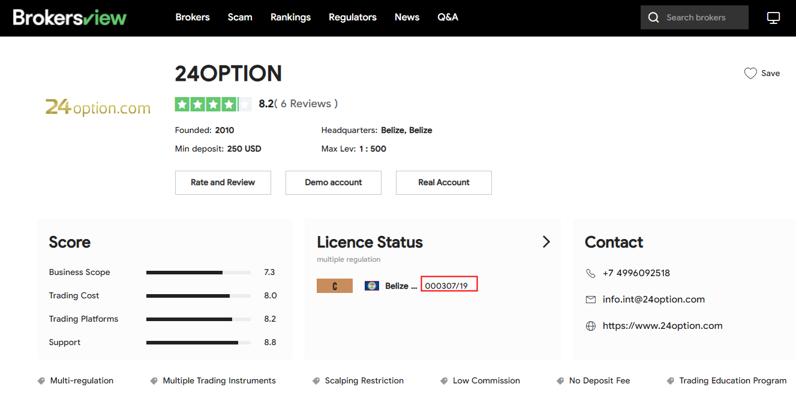Screen dimensions: 796x393
Task: Click the monitor icon in header
Action: pyautogui.click(x=774, y=18)
